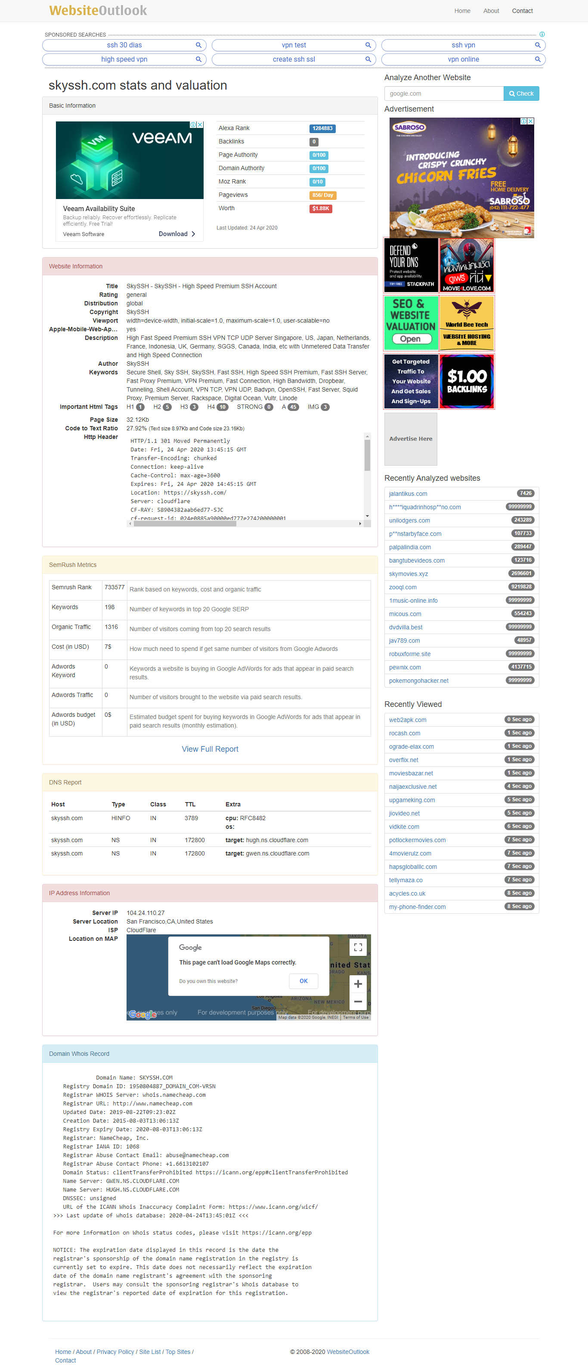
Task: Click search icon beside 'vpn test'
Action: (368, 45)
